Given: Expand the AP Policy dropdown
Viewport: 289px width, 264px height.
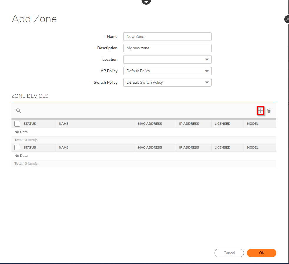Looking at the screenshot, I should 167,71.
